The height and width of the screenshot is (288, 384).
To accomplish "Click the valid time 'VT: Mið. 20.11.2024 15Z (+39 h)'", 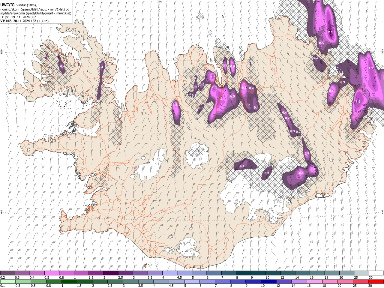I will [24, 21].
